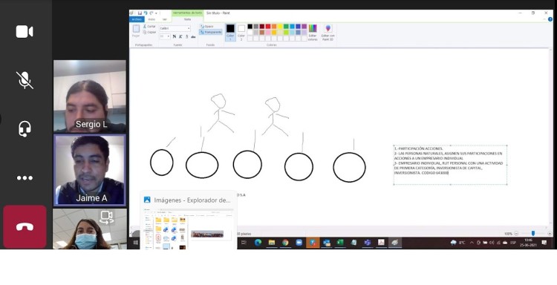The width and height of the screenshot is (557, 285).
Task: Open the notification center icon
Action: point(544,243)
